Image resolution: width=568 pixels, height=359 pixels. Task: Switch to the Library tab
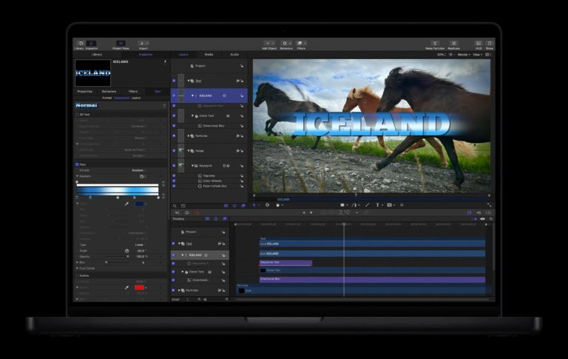(x=97, y=55)
